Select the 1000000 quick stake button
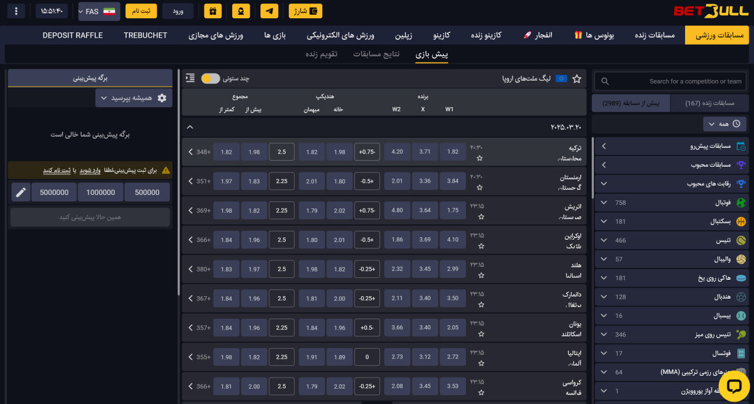This screenshot has height=404, width=754. click(x=101, y=193)
